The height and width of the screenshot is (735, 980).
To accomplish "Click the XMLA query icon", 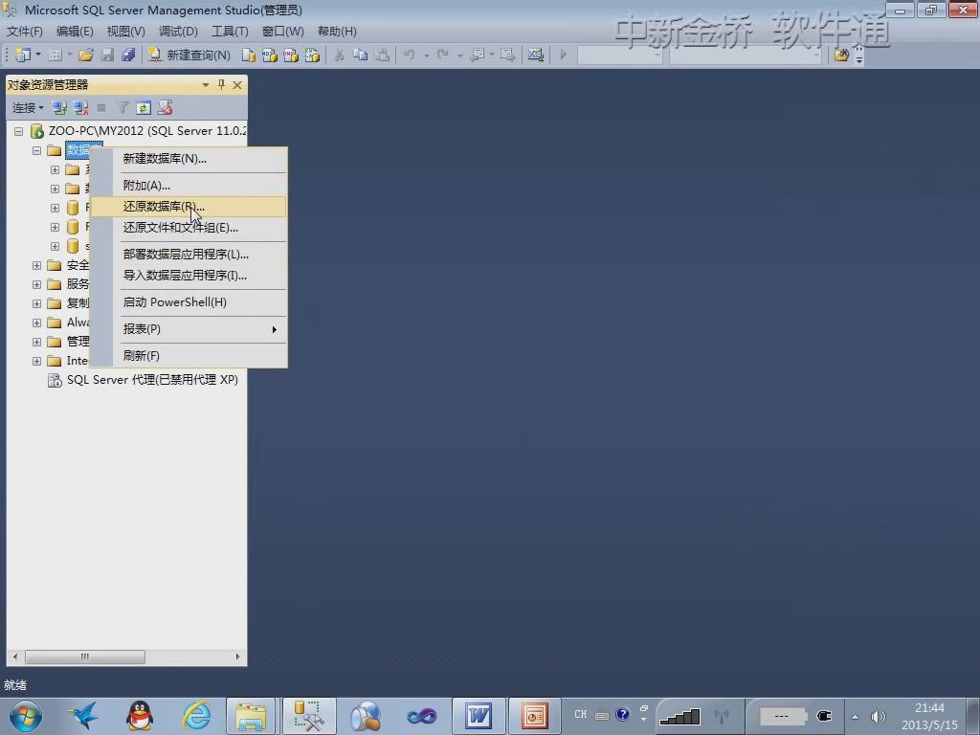I will coord(312,55).
